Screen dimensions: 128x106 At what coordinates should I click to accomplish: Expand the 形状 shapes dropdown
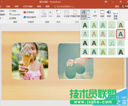(17, 11)
